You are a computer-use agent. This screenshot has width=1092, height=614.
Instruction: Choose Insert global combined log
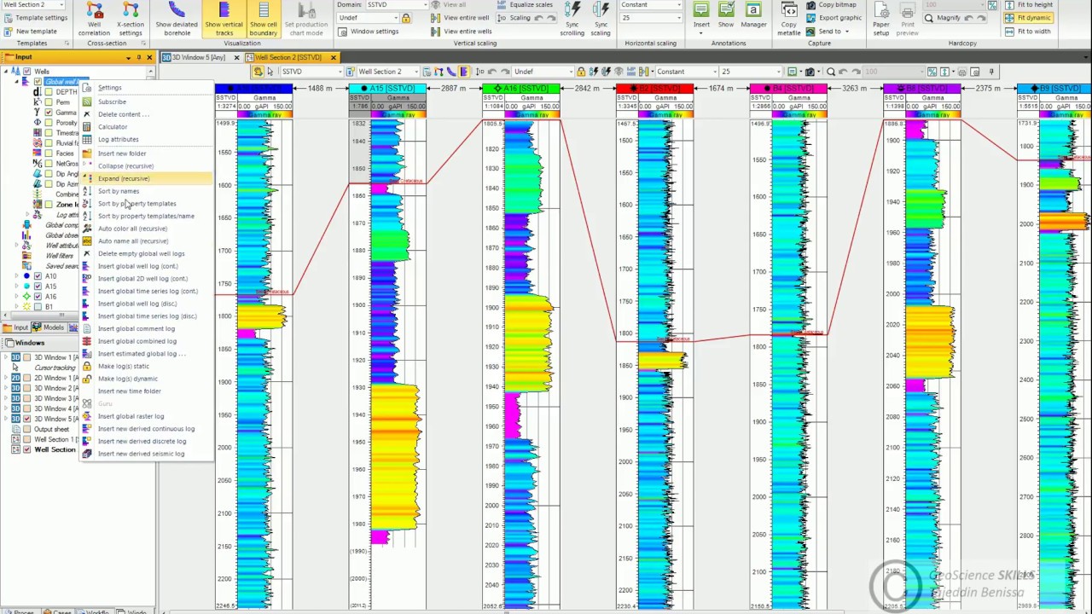pos(136,341)
